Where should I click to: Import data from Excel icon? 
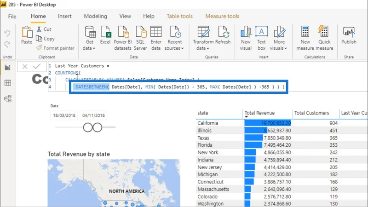[x=105, y=35]
